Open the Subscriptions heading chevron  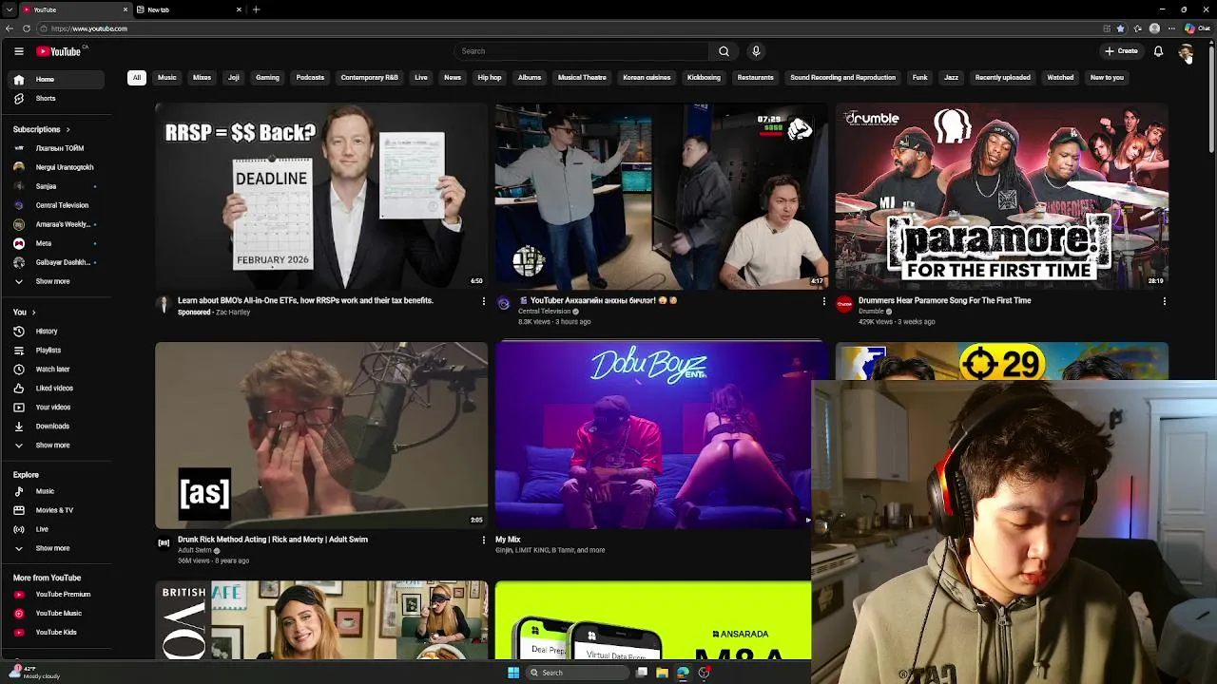[68, 129]
